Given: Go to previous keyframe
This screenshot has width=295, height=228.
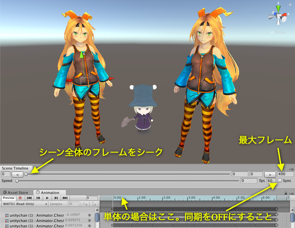Looking at the screenshot, I should point(38,198).
